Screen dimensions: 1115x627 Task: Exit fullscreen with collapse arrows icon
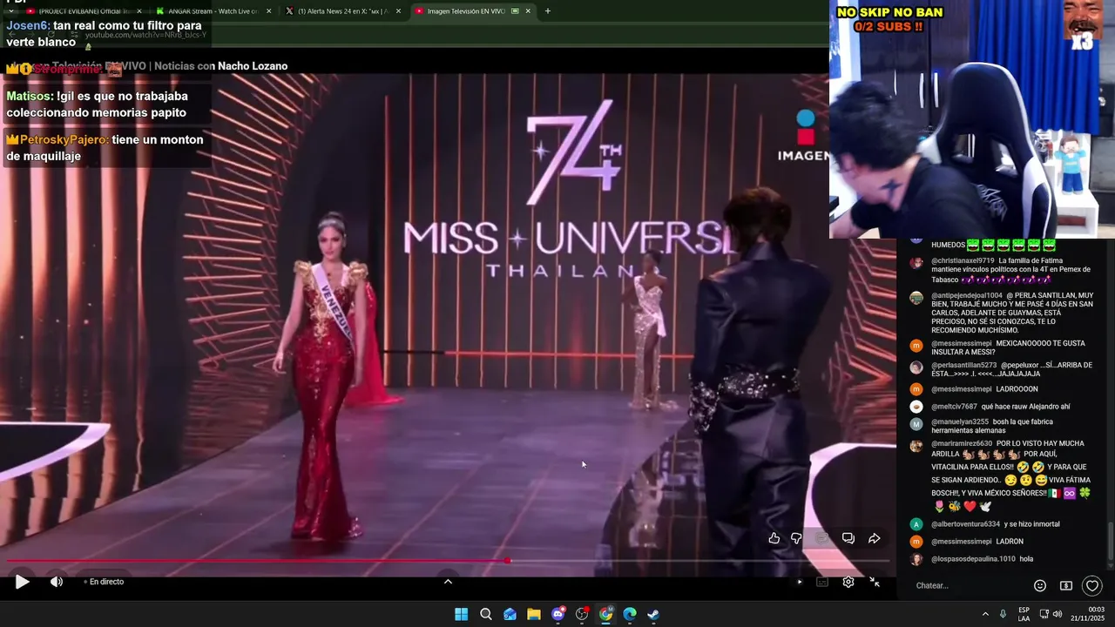[875, 582]
